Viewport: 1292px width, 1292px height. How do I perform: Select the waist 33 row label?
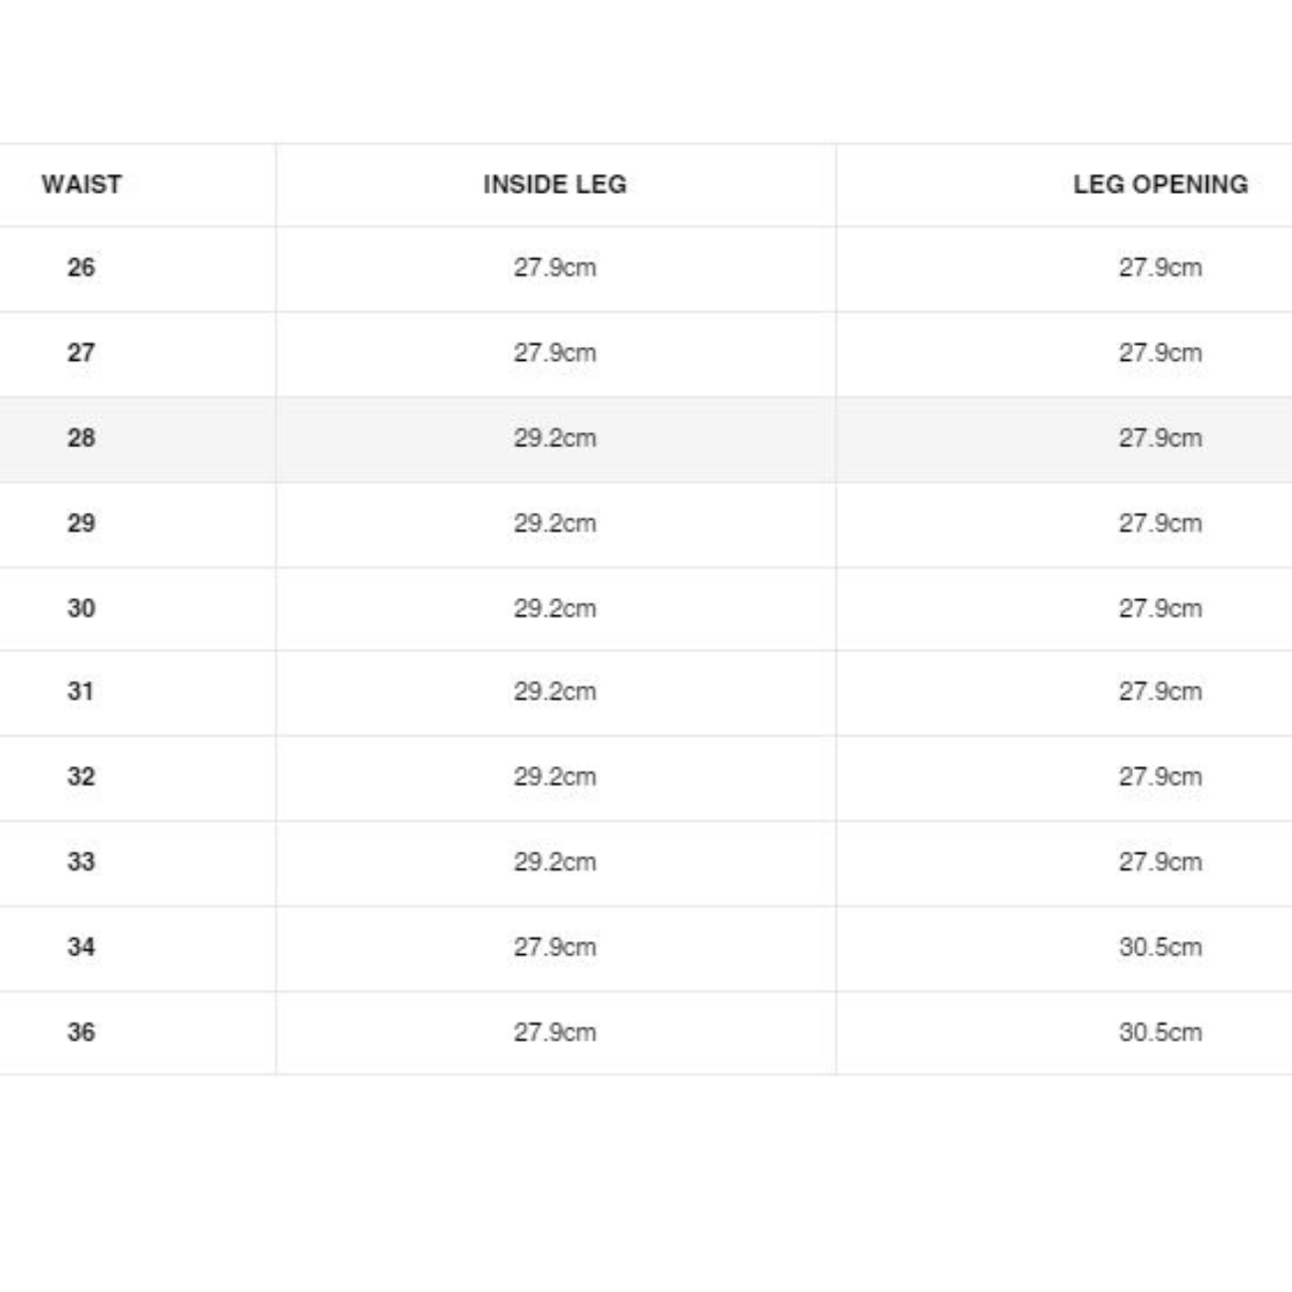coord(81,862)
